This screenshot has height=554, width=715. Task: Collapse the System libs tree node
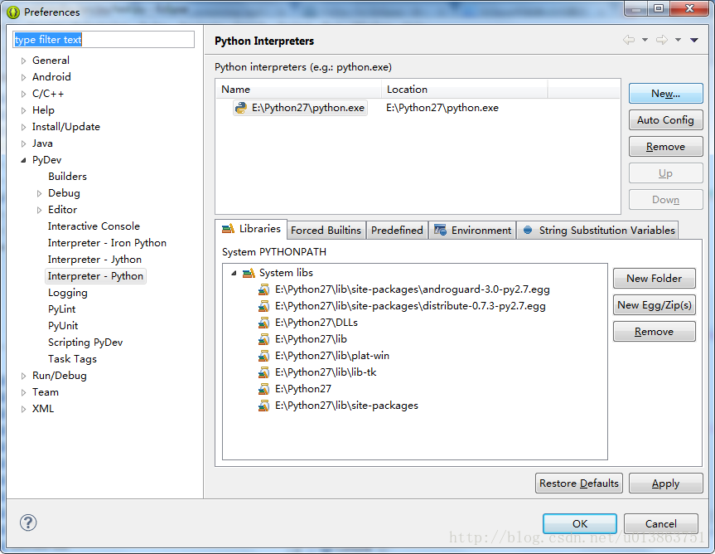click(234, 273)
